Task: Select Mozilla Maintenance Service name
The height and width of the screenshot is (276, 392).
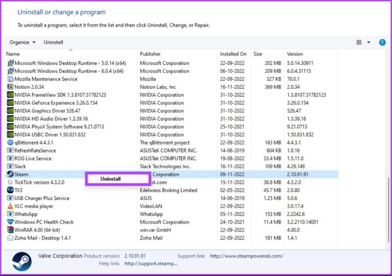Action: 46,79
